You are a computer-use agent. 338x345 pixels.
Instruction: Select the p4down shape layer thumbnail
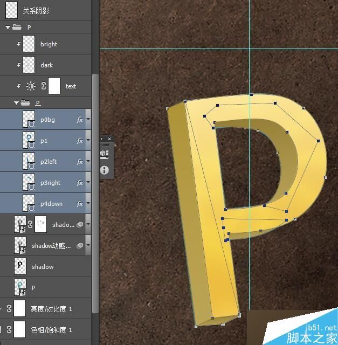click(x=29, y=204)
